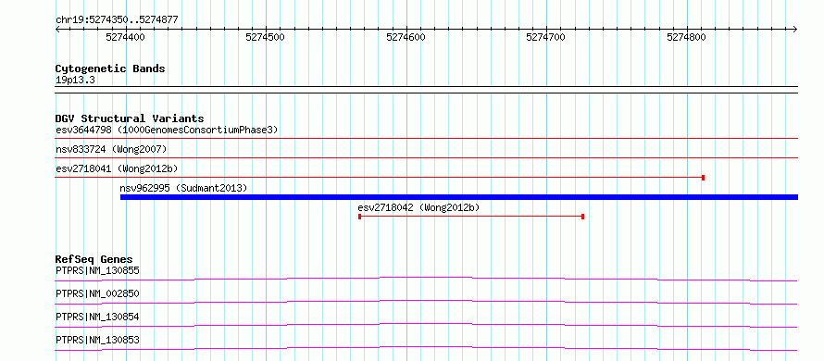The width and height of the screenshot is (824, 361).
Task: Click the PTPRS|NM_130854 transcript label
Action: [x=97, y=317]
